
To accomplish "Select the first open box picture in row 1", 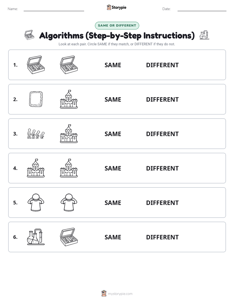I will pos(36,65).
